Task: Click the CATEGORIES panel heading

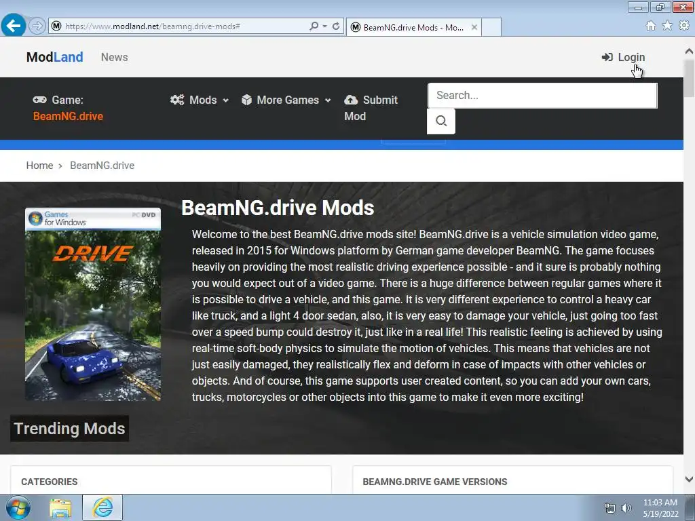Action: 49,482
